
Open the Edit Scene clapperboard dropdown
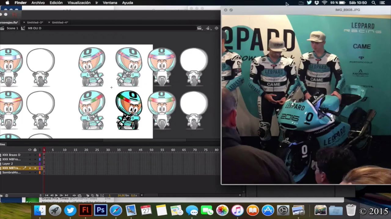coord(199,28)
